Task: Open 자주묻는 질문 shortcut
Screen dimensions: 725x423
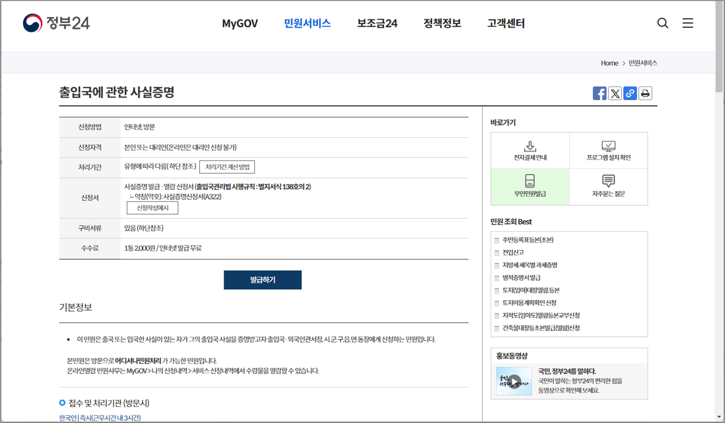Action: 608,187
